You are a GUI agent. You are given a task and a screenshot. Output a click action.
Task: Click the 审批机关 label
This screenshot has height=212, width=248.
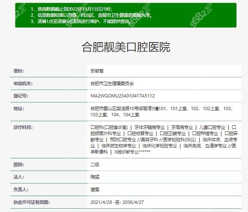pyautogui.click(x=23, y=83)
